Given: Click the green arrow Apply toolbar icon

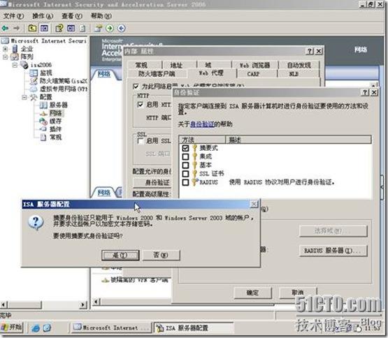Looking at the screenshot, I should [110, 29].
